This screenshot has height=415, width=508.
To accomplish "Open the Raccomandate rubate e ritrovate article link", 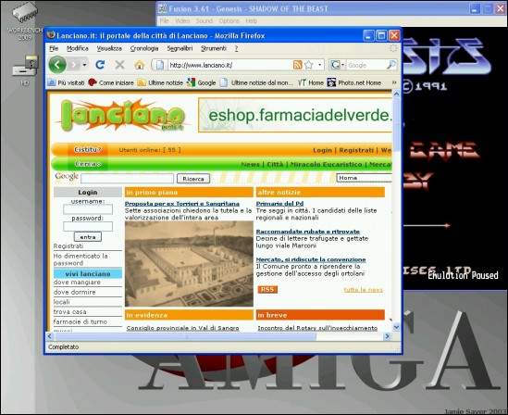I will [308, 232].
